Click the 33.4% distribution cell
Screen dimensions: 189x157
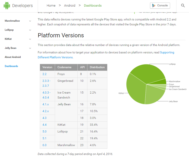(97, 125)
